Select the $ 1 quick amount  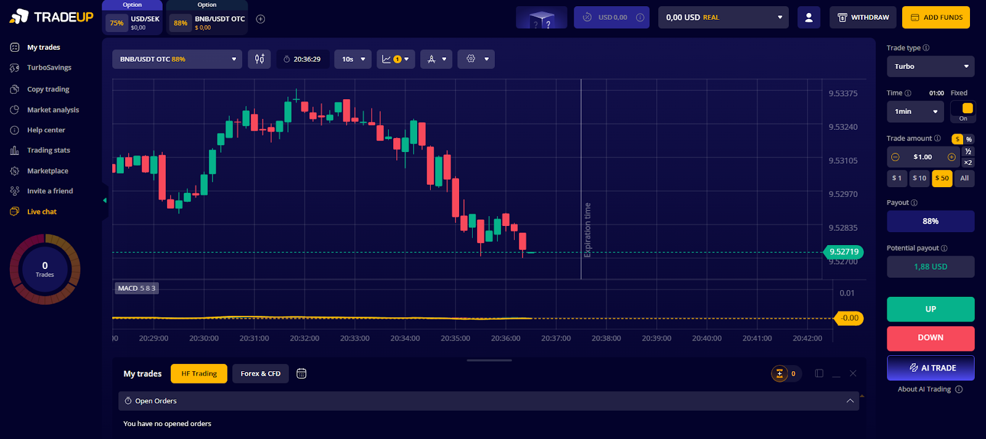click(x=897, y=178)
